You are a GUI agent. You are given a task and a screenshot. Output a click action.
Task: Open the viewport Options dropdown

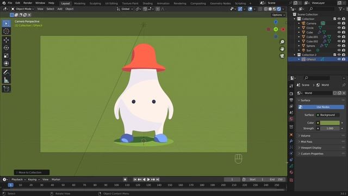pos(278,15)
